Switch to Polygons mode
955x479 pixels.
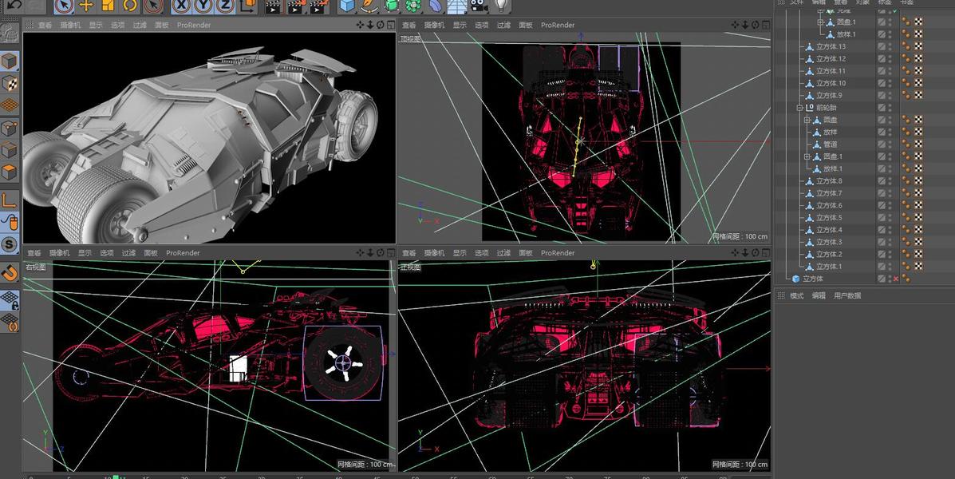tap(9, 172)
